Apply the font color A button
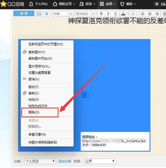The image size is (166, 168). [123, 14]
